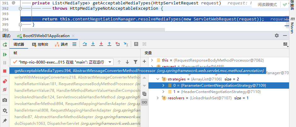This screenshot has height=127, width=296.
Task: Hide the debug tool window
Action: tap(285, 36)
